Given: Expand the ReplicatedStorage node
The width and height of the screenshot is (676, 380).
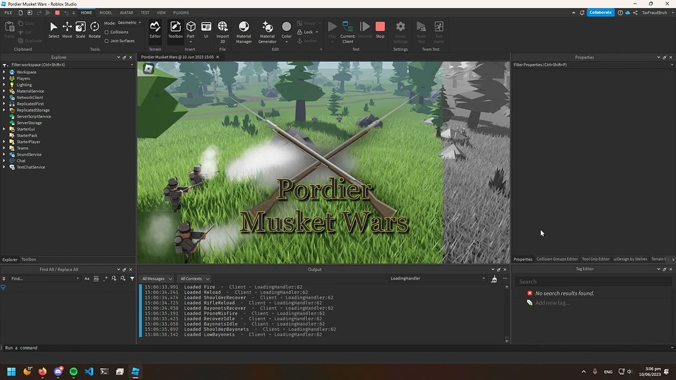Looking at the screenshot, I should coord(5,110).
